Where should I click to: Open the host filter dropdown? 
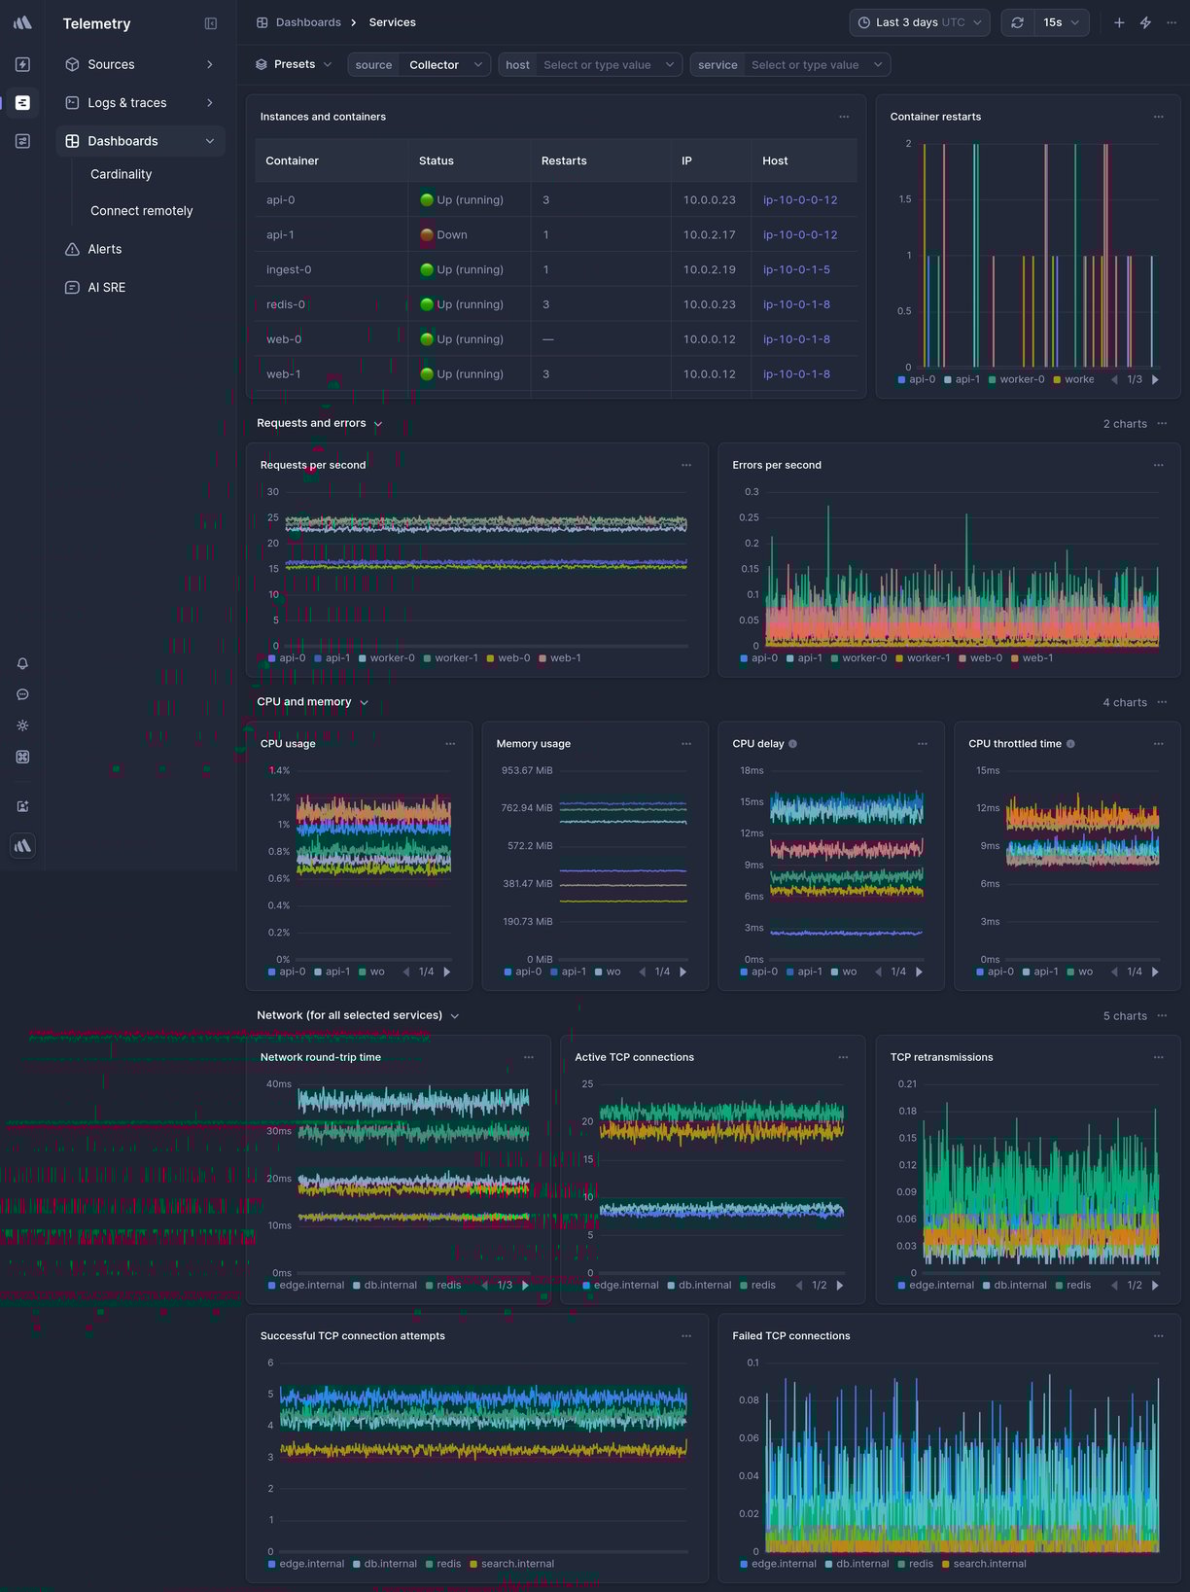[x=589, y=65]
